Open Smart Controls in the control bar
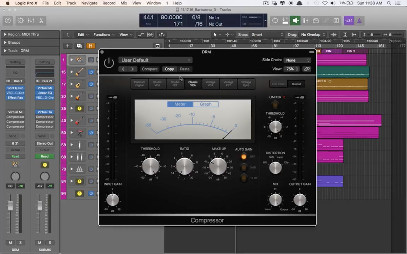 21,20
